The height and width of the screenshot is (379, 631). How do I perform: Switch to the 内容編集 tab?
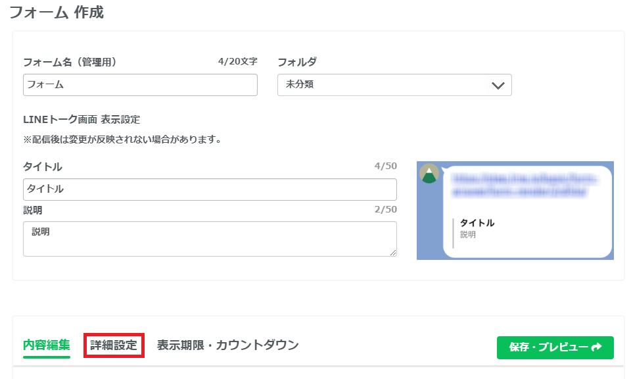(47, 345)
